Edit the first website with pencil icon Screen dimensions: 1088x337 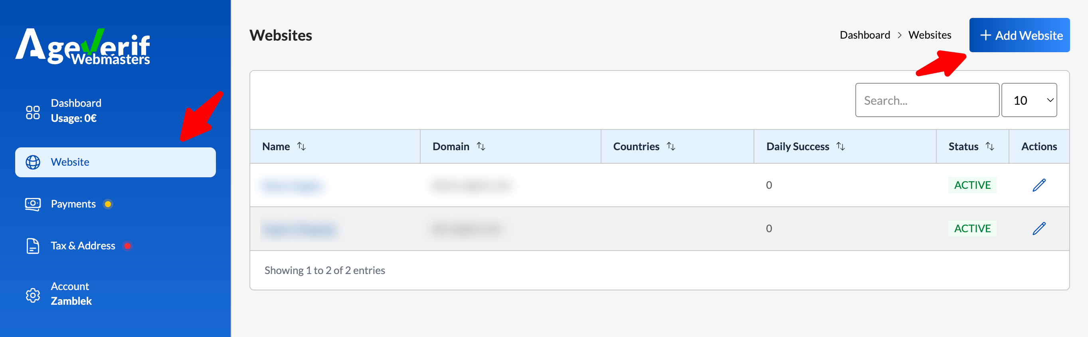(x=1039, y=185)
